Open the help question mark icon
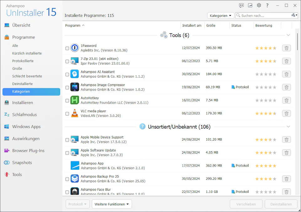Screen dimensions: 301x212 click(267, 5)
